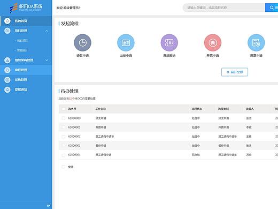Click the keyword search input field

tap(224, 8)
